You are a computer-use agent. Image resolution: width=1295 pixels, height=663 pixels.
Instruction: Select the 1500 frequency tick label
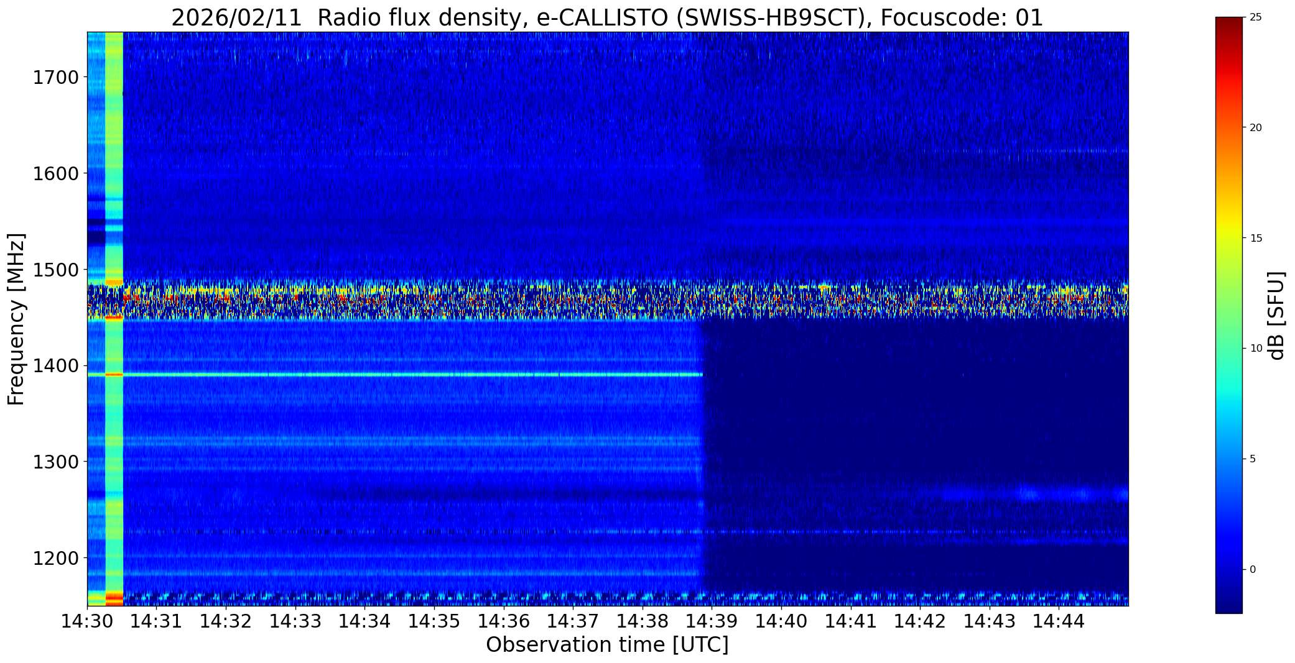[x=55, y=270]
